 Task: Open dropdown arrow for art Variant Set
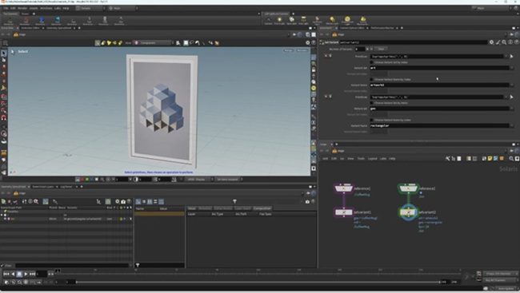point(512,68)
